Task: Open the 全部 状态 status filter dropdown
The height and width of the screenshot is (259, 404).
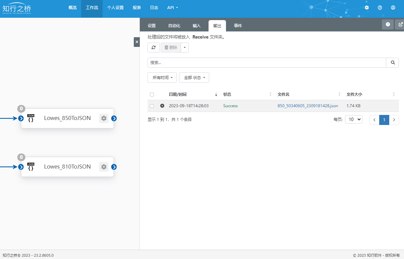Action: 194,78
